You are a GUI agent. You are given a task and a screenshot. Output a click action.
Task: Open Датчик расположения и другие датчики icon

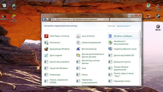(x=78, y=55)
